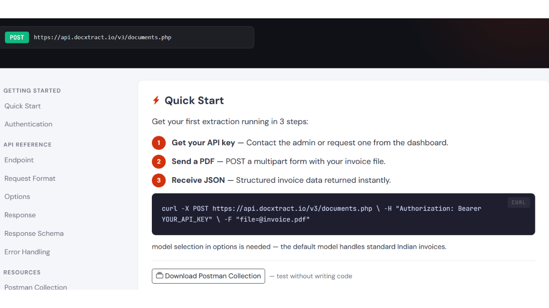Click inside the curl command code block
The width and height of the screenshot is (549, 308).
[343, 214]
